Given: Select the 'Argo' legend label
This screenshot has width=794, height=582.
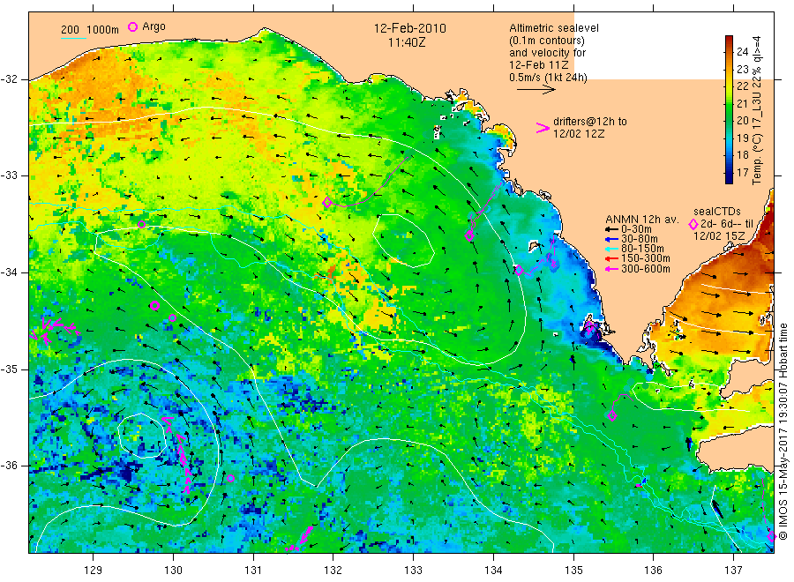Looking at the screenshot, I should pos(154,26).
